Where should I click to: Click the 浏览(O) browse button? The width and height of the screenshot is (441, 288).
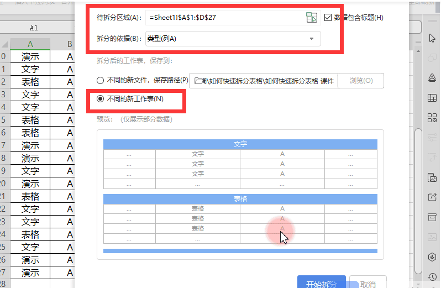[361, 81]
